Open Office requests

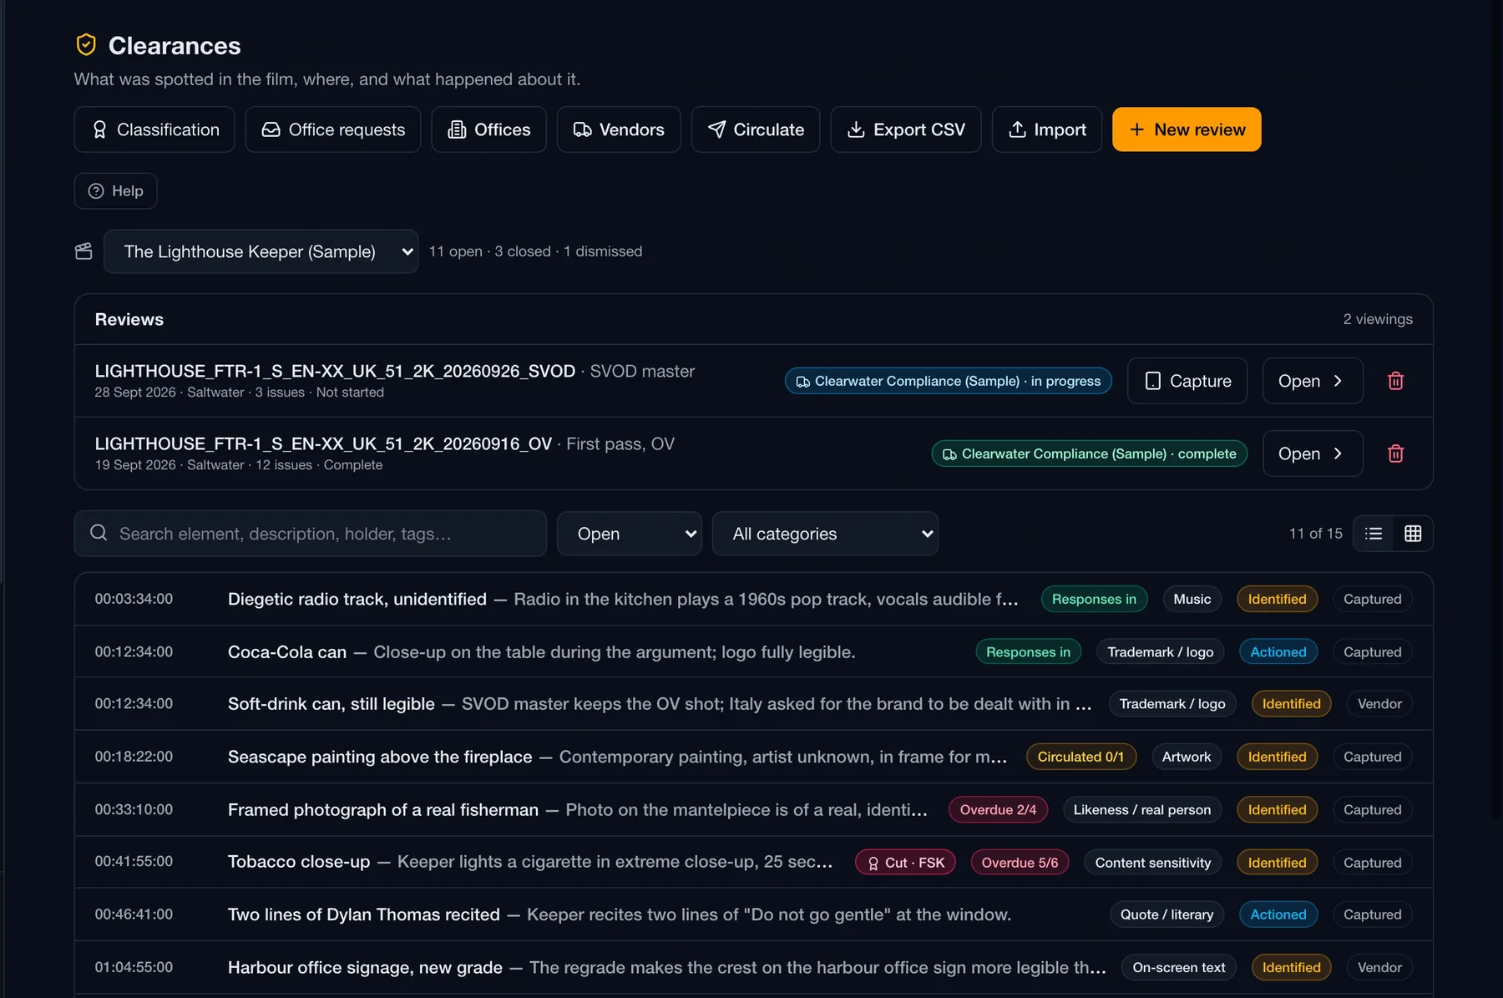click(333, 129)
